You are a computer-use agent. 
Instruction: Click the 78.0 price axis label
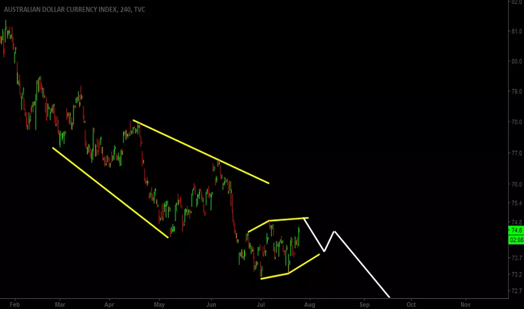coord(516,122)
